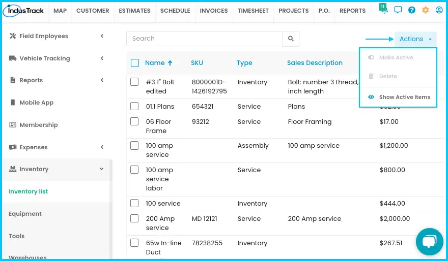Viewport: 448px width, 261px height.
Task: Open the Tools sidebar link
Action: 17,236
